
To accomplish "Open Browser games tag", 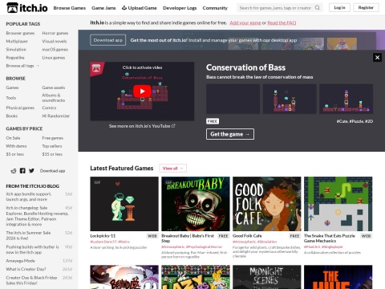I will coord(20,33).
